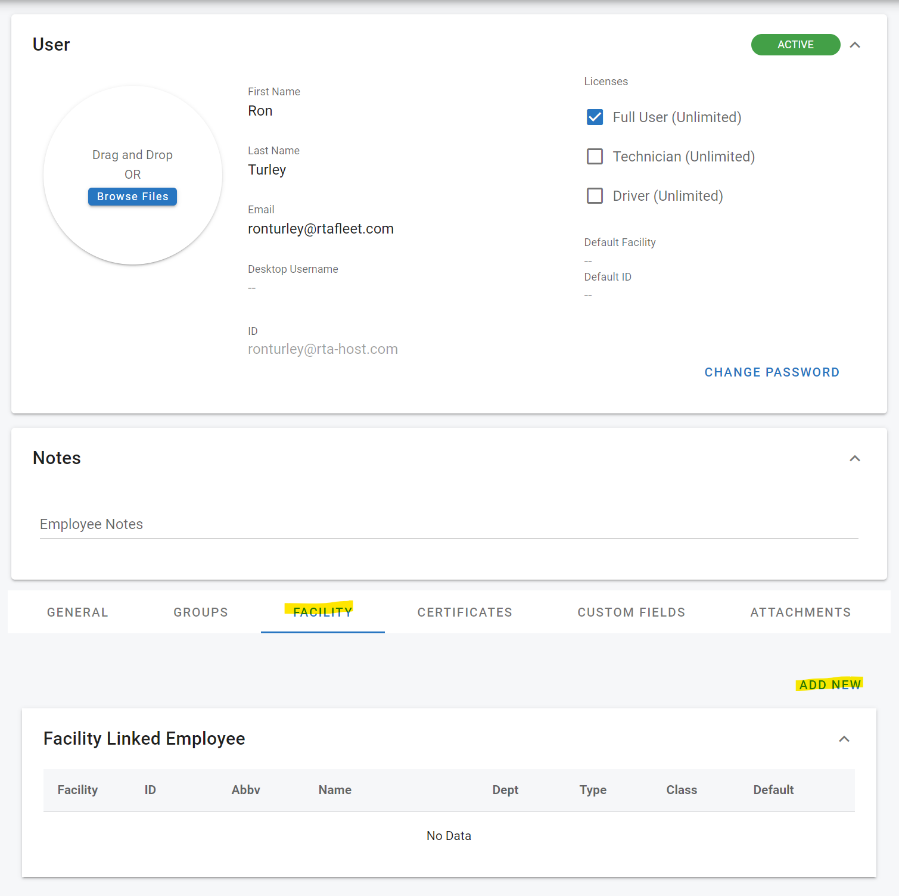Click into the Employee Notes field
Image resolution: width=899 pixels, height=896 pixels.
448,524
